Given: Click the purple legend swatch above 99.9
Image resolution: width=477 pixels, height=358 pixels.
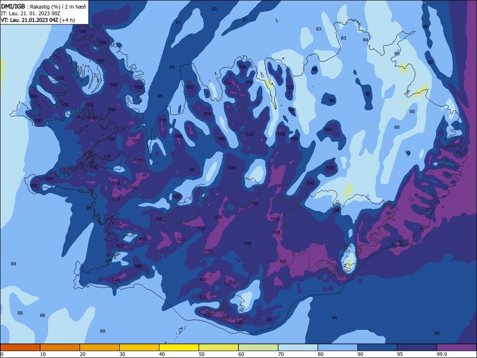Looking at the screenshot, I should [x=456, y=347].
